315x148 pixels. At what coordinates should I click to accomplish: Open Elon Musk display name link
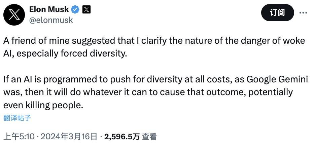coord(49,10)
